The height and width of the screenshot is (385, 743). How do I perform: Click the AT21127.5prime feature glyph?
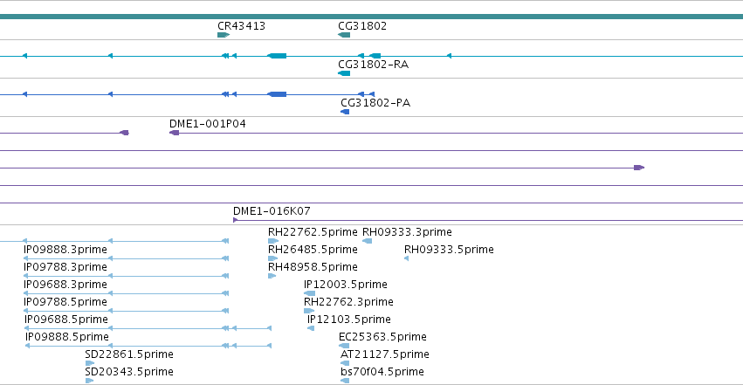(345, 364)
